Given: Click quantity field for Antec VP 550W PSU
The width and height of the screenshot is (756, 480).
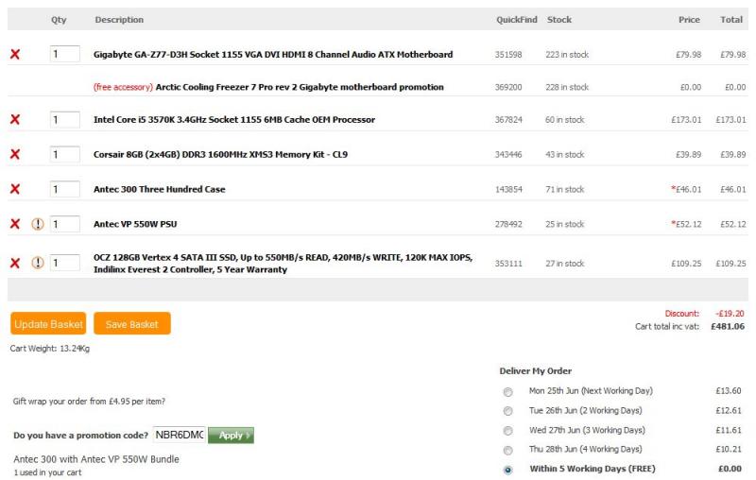Looking at the screenshot, I should point(64,224).
